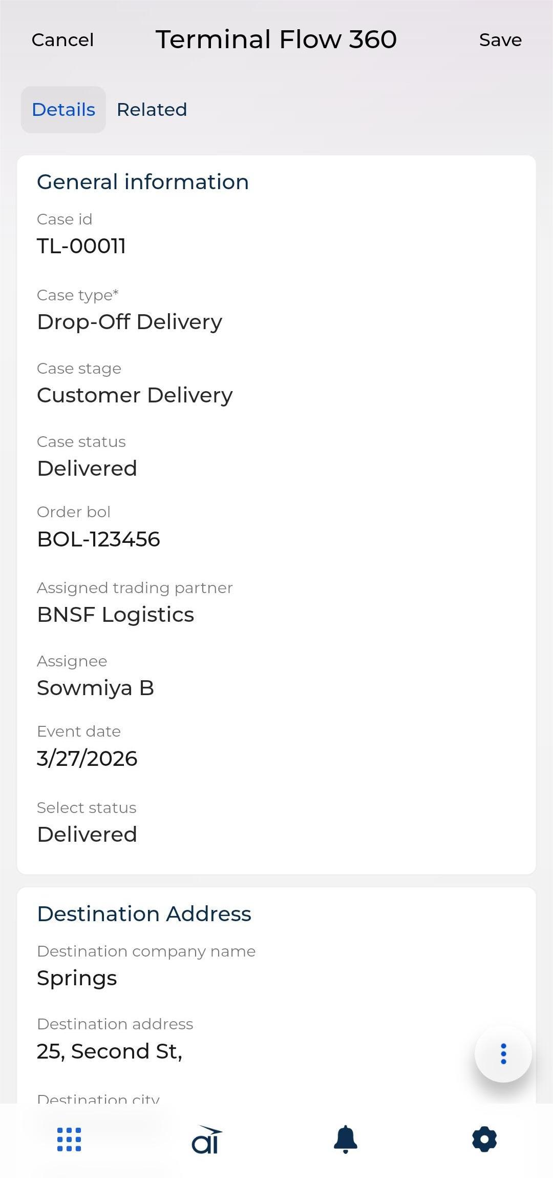The height and width of the screenshot is (1178, 553).
Task: Open the app grid menu icon
Action: click(x=69, y=1139)
